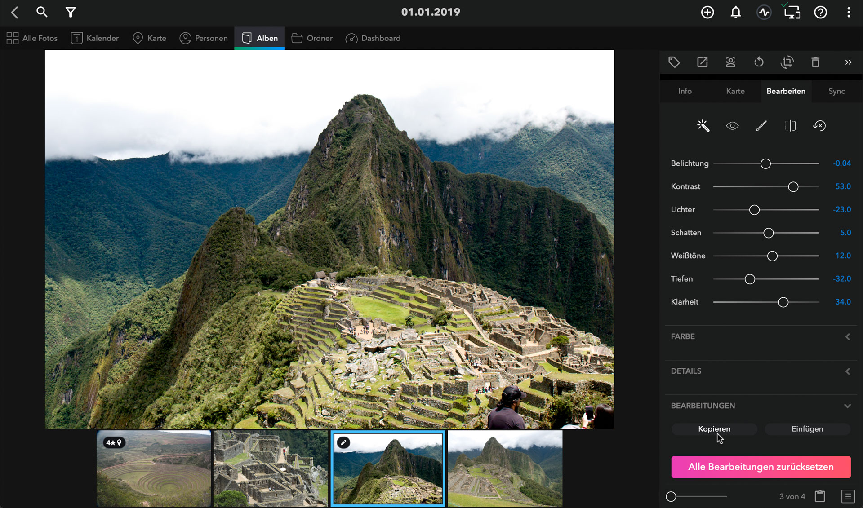This screenshot has width=863, height=508.
Task: Switch to the Karte panel tab
Action: pyautogui.click(x=735, y=91)
